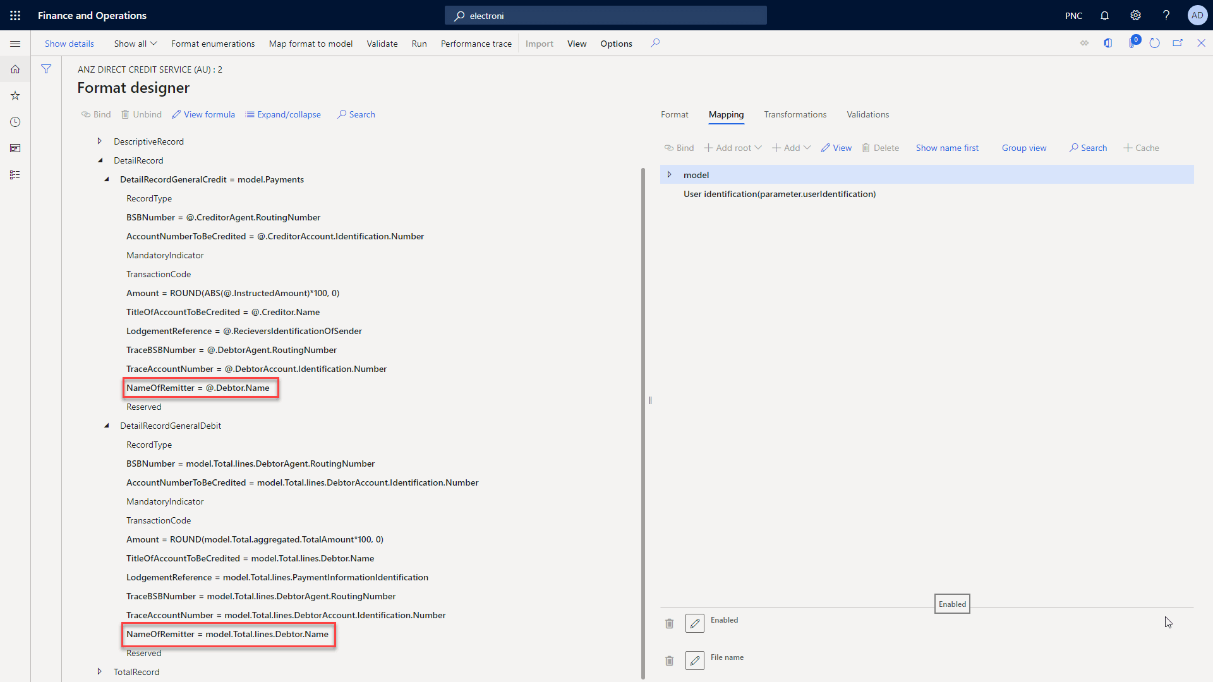
Task: Click Validate
Action: 382,44
